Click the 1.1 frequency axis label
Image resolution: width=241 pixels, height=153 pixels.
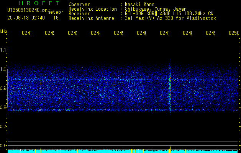[x=3, y=50]
